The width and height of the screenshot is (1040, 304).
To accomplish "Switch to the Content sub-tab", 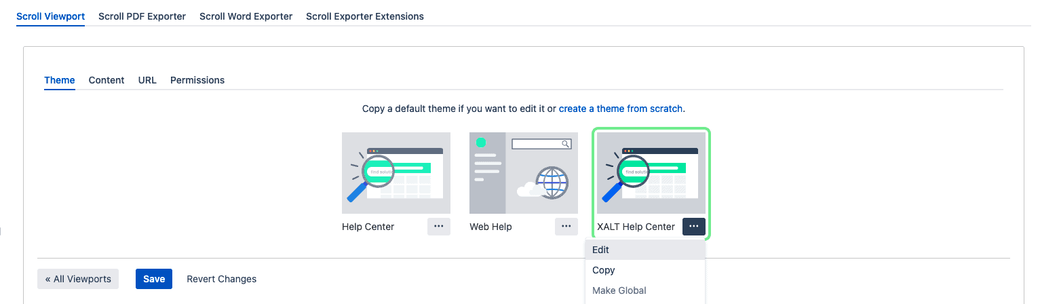I will (107, 80).
